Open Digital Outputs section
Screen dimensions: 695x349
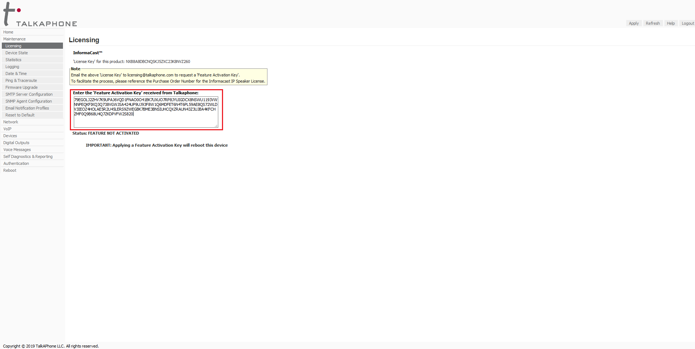click(32, 143)
